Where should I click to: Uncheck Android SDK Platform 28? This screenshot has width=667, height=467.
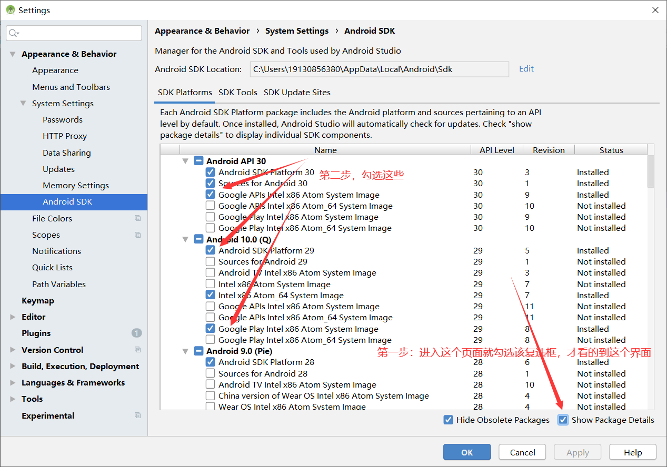(x=211, y=362)
